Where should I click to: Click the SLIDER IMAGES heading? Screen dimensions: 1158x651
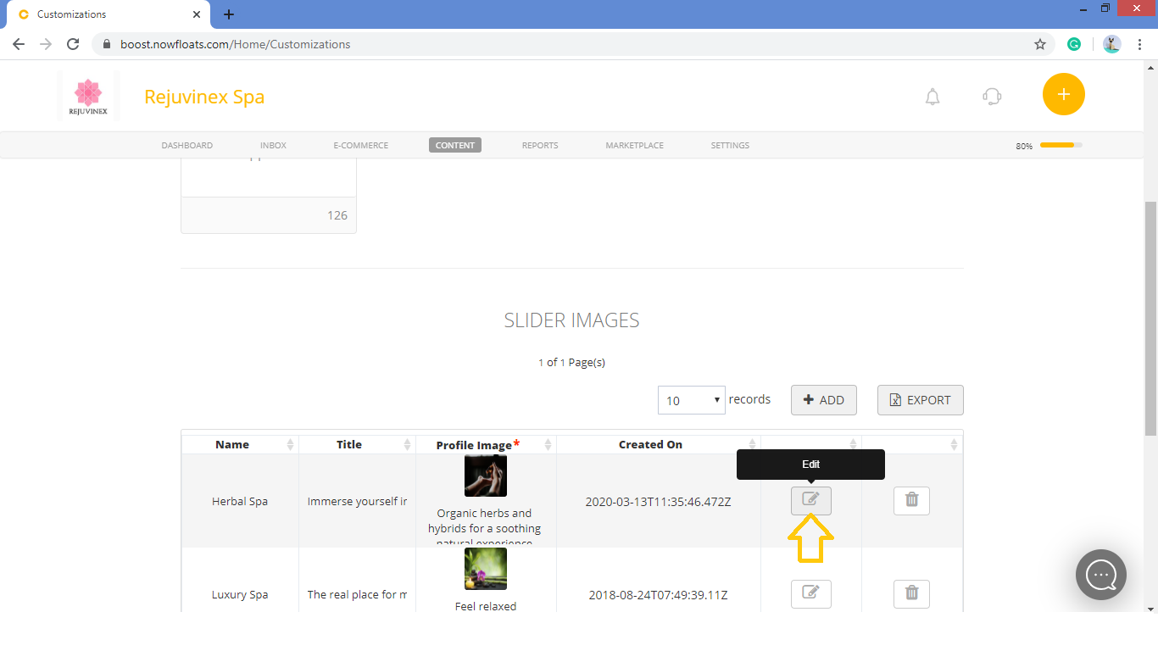571,320
